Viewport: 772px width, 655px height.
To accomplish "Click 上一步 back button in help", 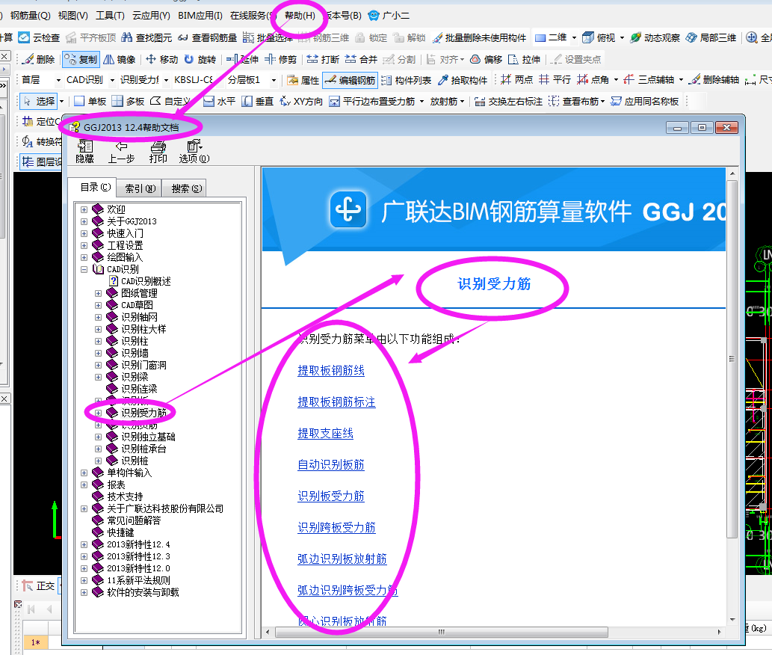I will [121, 151].
